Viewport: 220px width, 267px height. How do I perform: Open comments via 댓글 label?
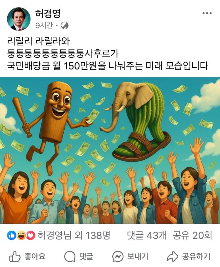tap(86, 256)
